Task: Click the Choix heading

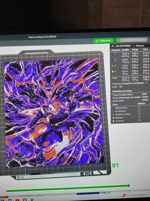Action: coord(115,104)
